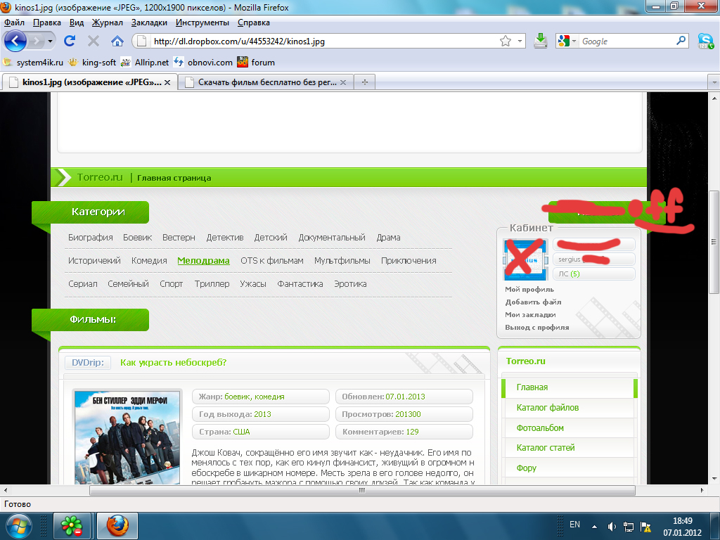Choose search engine via Google icon dropdown
The height and width of the screenshot is (540, 720).
tap(567, 41)
